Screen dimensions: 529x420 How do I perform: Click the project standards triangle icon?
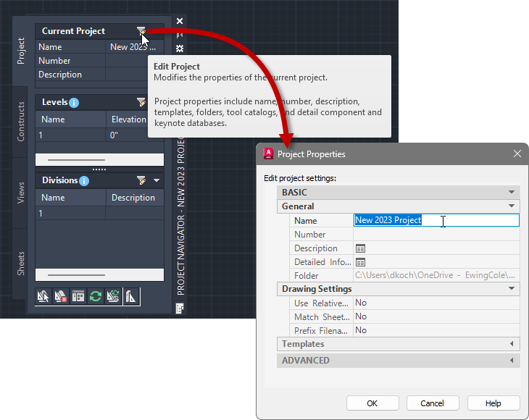click(131, 297)
